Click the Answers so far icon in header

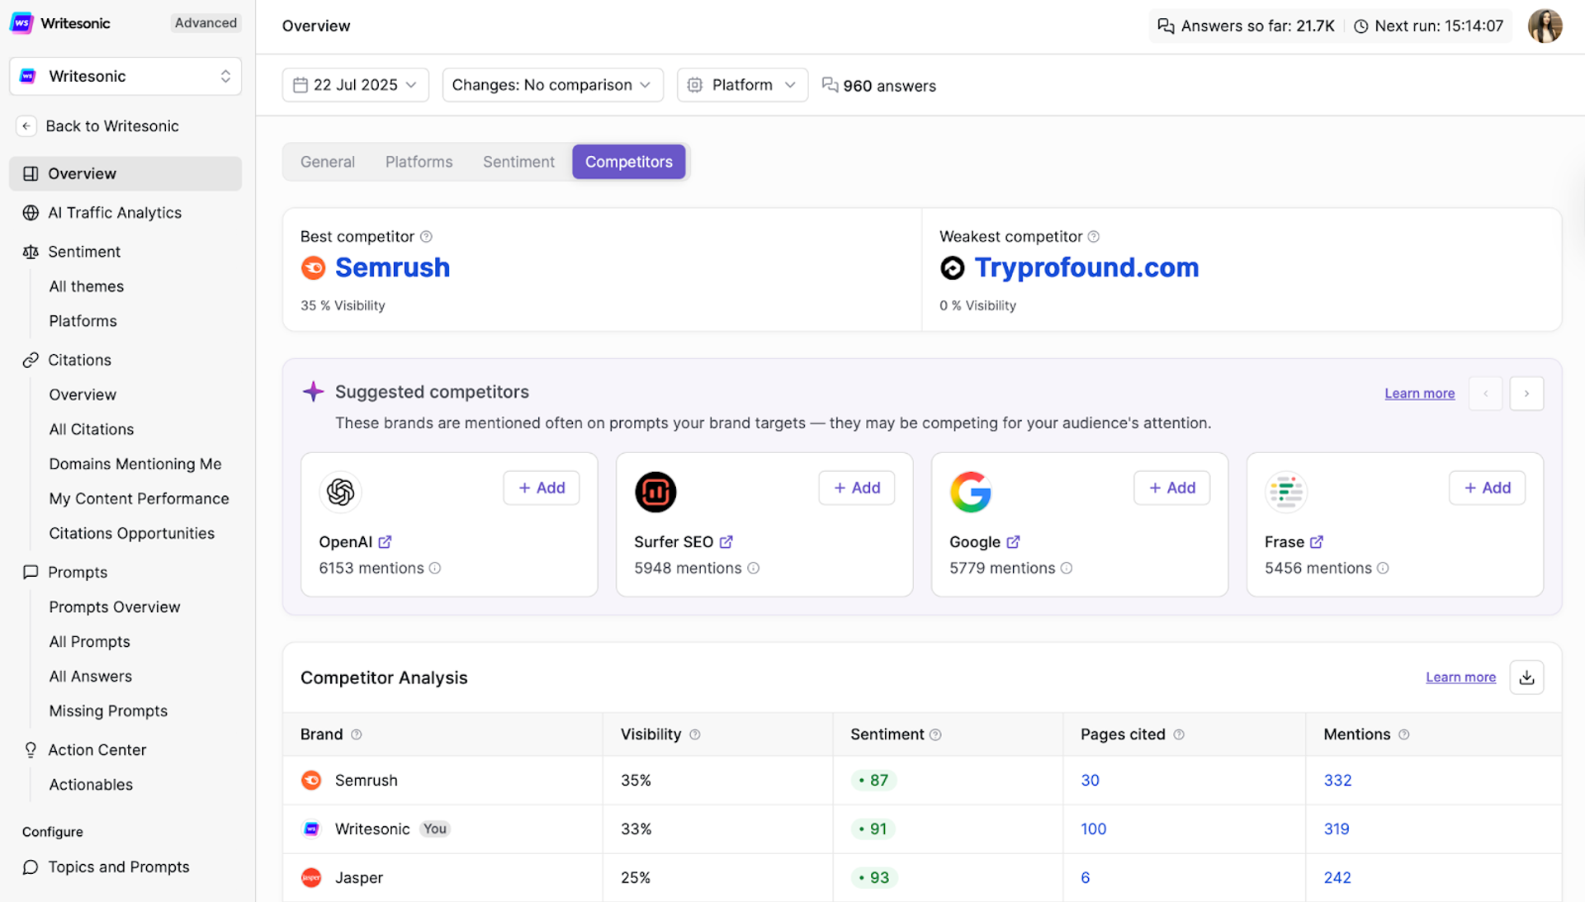pyautogui.click(x=1166, y=26)
